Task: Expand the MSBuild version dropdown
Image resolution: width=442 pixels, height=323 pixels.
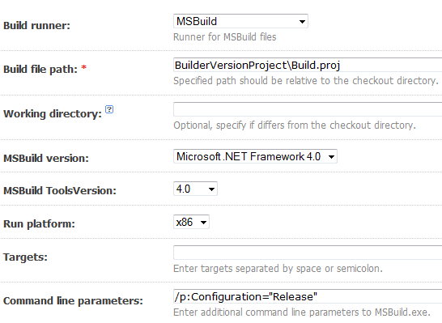Action: pos(255,156)
